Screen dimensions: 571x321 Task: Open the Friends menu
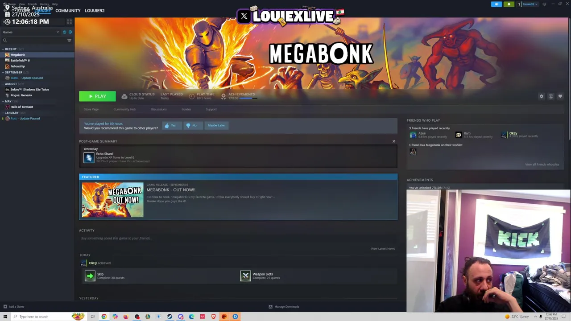tap(33, 4)
